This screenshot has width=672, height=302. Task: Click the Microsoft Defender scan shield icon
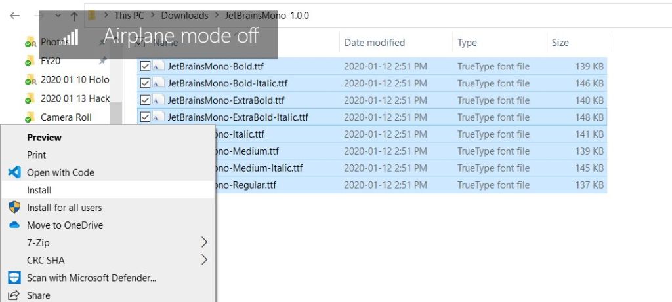click(x=14, y=278)
